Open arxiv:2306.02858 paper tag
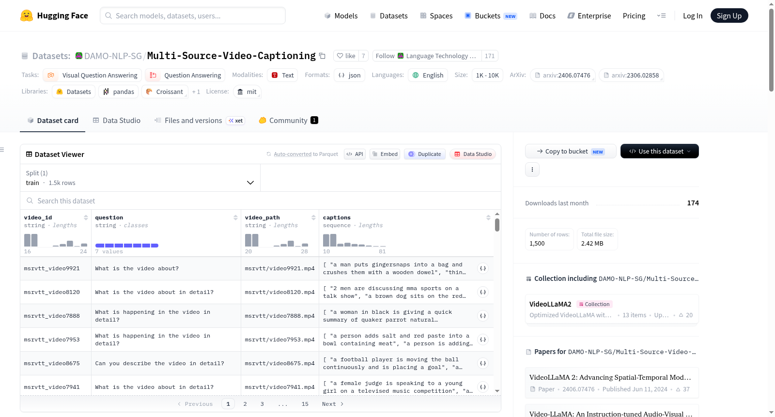This screenshot has width=775, height=417. coord(631,75)
